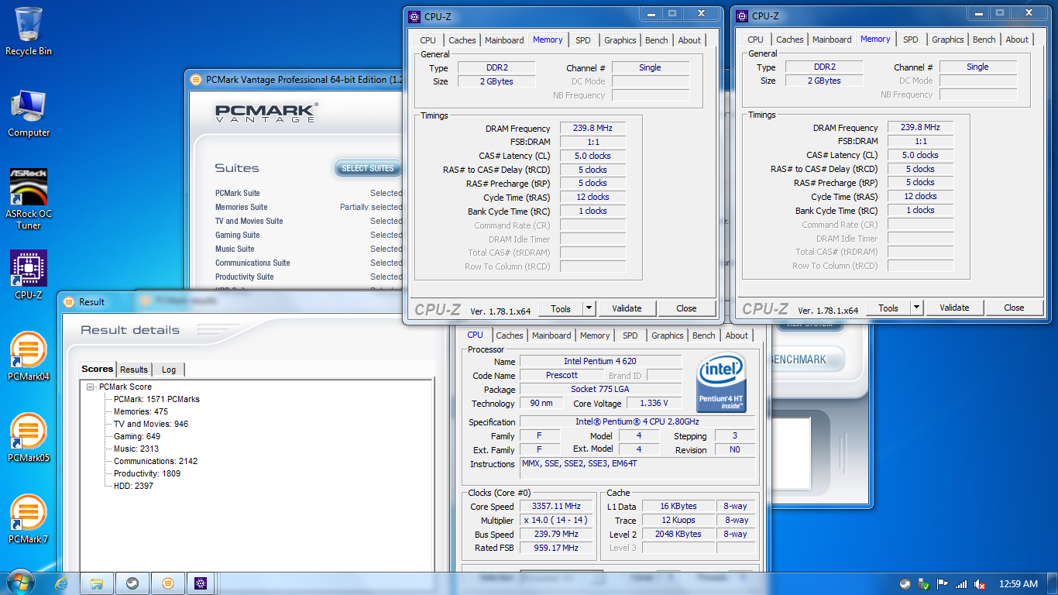Switch to CPU-Z purple taskbar button
Screen dimensions: 1058x595
(201, 583)
